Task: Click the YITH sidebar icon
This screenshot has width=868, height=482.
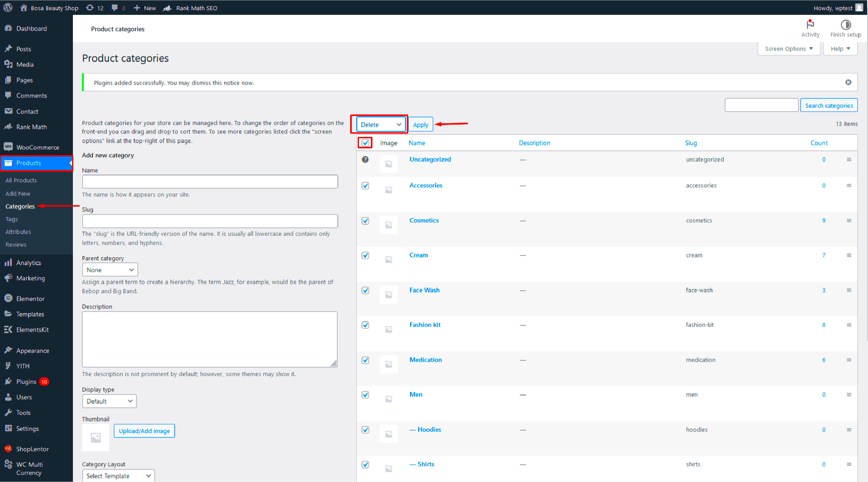Action: [x=8, y=365]
